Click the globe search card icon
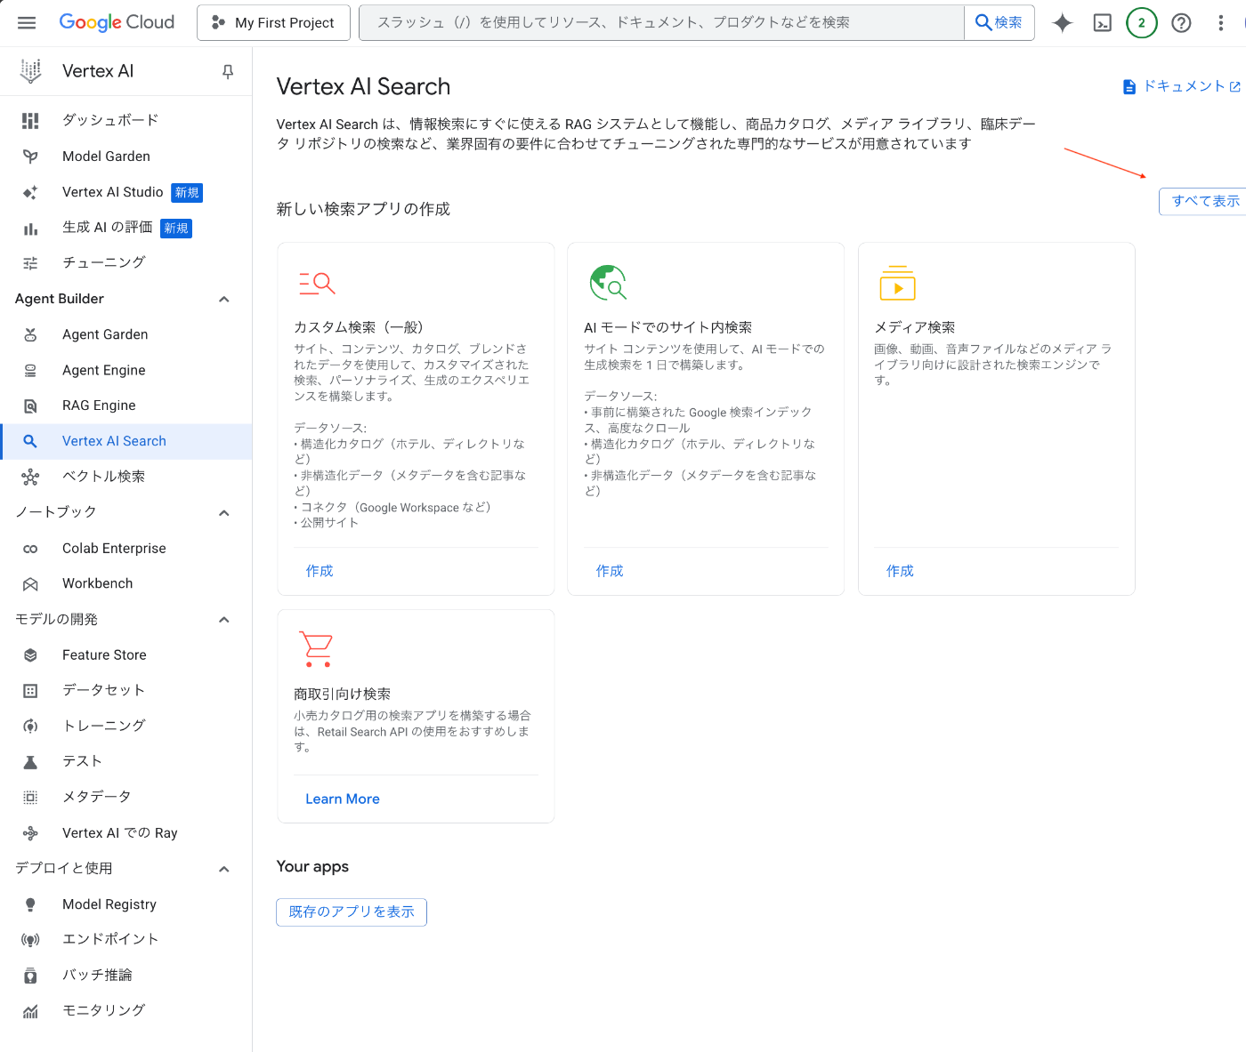 [609, 283]
